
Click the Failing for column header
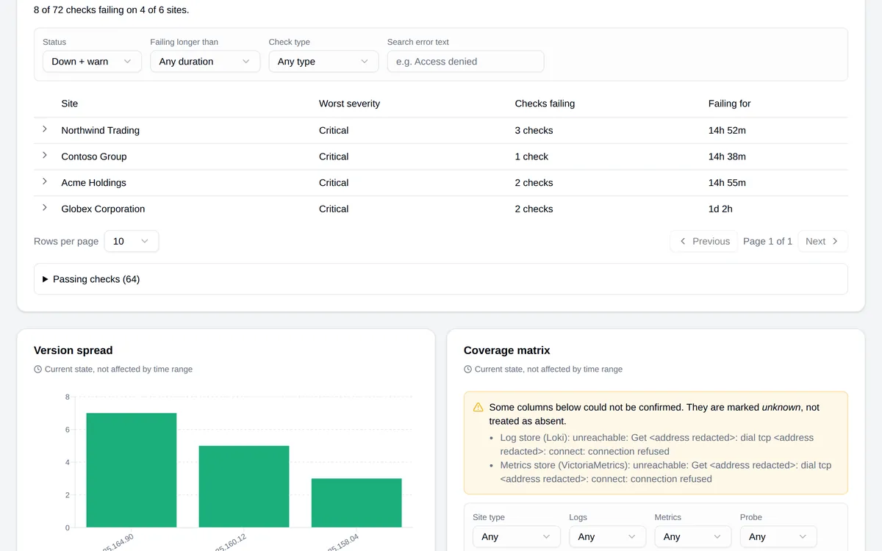[730, 104]
